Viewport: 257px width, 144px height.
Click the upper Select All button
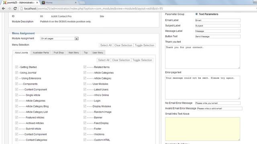tap(106, 45)
